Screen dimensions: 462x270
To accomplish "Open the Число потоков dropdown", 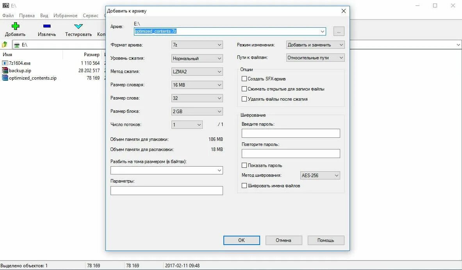I will tap(187, 124).
